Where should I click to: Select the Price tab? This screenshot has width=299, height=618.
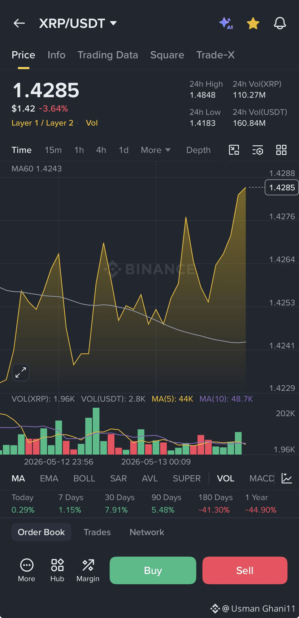tap(23, 55)
